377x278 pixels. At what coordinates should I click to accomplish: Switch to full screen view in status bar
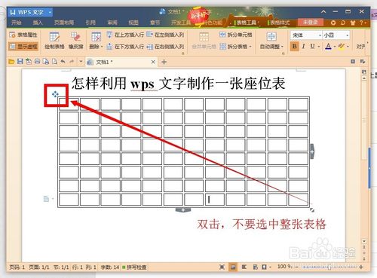click(x=222, y=267)
